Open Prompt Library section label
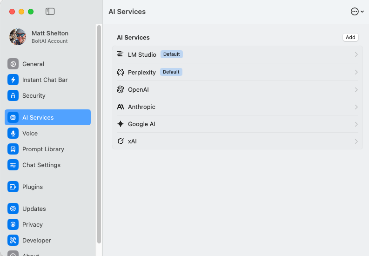Image resolution: width=369 pixels, height=256 pixels. click(x=43, y=149)
